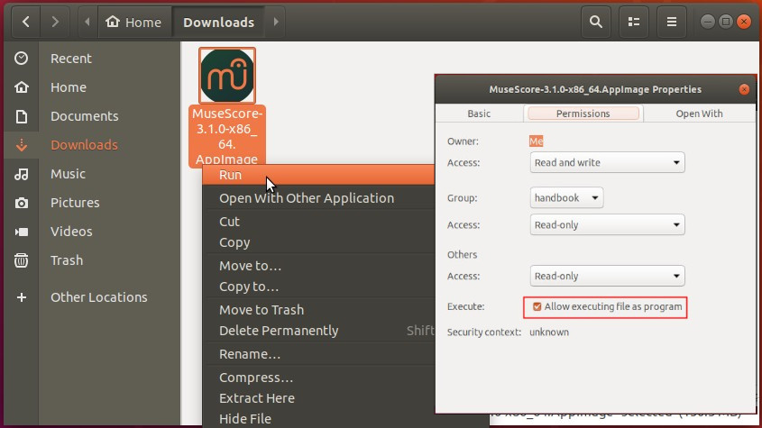This screenshot has width=762, height=428.
Task: Toggle list view icon in Files toolbar
Action: tap(634, 22)
